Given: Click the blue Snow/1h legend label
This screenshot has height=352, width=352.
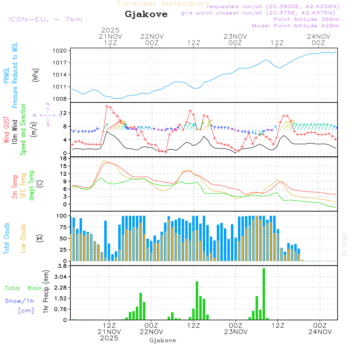Looking at the screenshot, I should click(x=19, y=301).
